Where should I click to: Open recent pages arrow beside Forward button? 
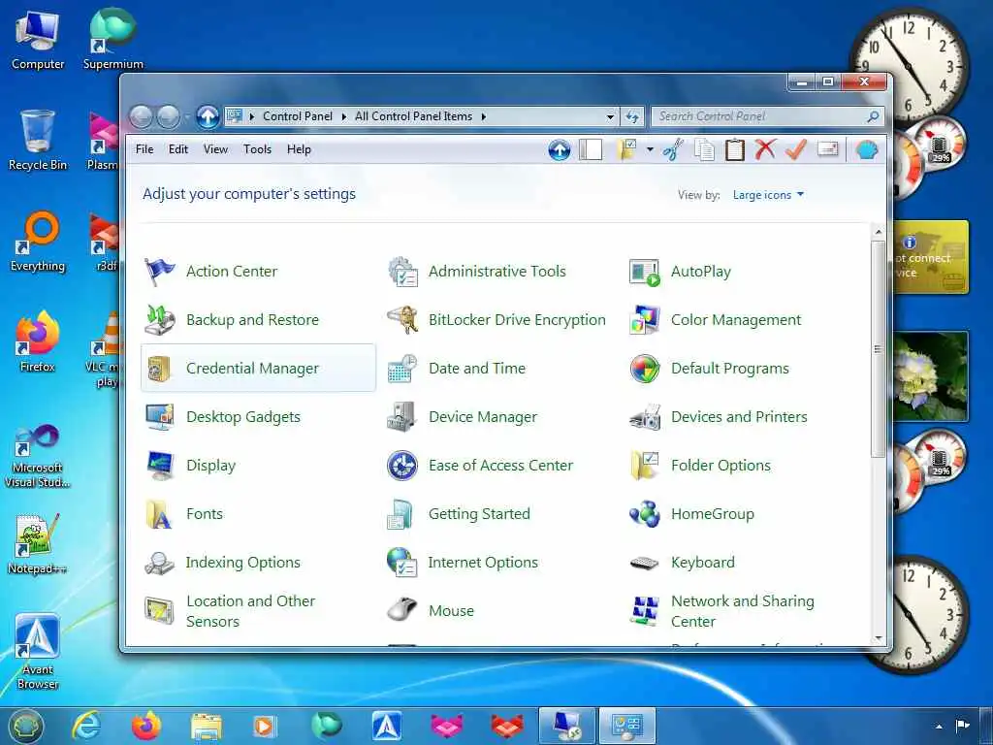tap(187, 117)
